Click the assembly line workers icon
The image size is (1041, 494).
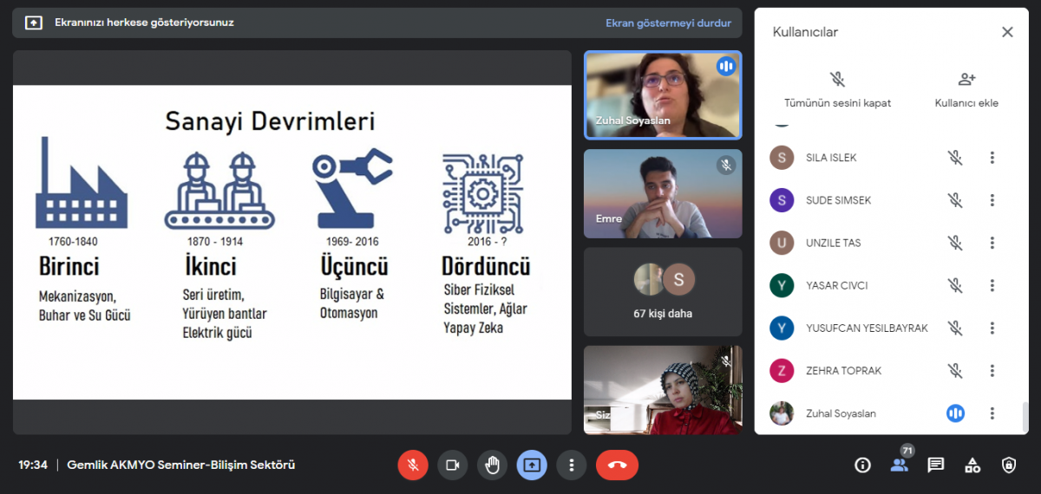point(219,191)
